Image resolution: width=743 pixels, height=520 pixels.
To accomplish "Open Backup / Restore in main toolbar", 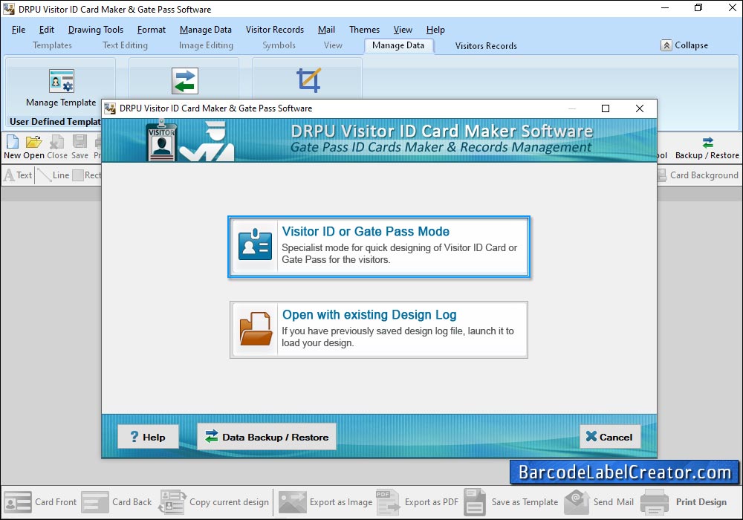I will pos(707,148).
